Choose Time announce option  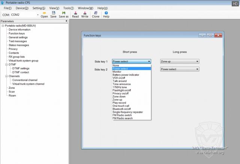(x=132, y=84)
